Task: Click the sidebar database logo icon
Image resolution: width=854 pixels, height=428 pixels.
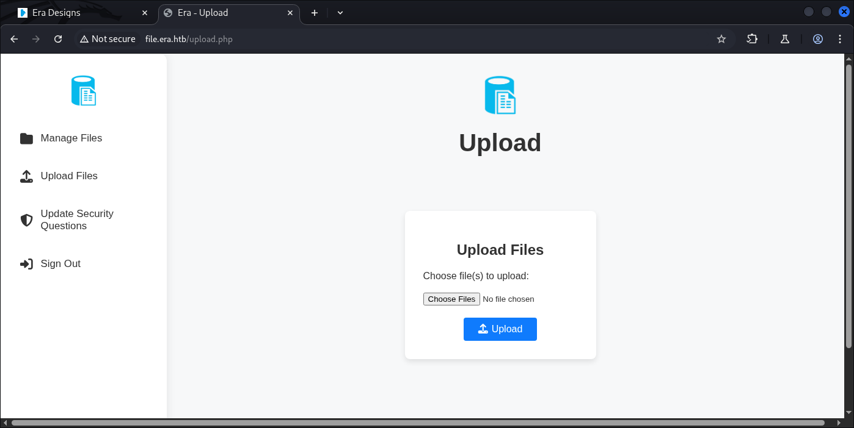Action: [x=84, y=91]
